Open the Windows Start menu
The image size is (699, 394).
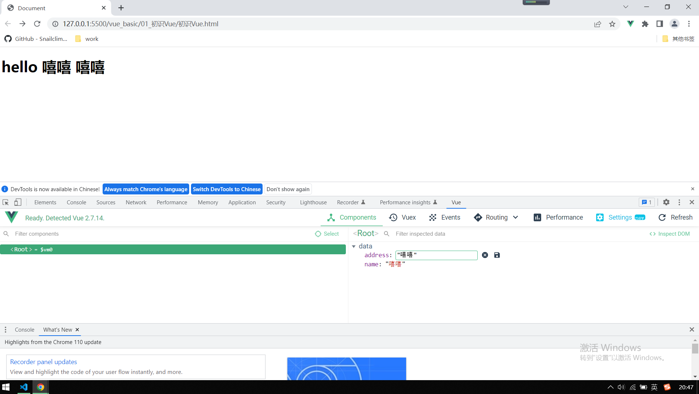[6, 387]
